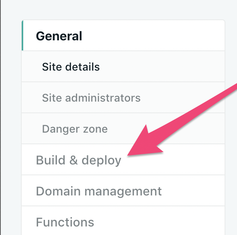
Task: Select Site details in the sidebar
Action: [x=71, y=67]
